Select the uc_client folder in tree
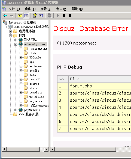The image size is (131, 159). [36, 97]
